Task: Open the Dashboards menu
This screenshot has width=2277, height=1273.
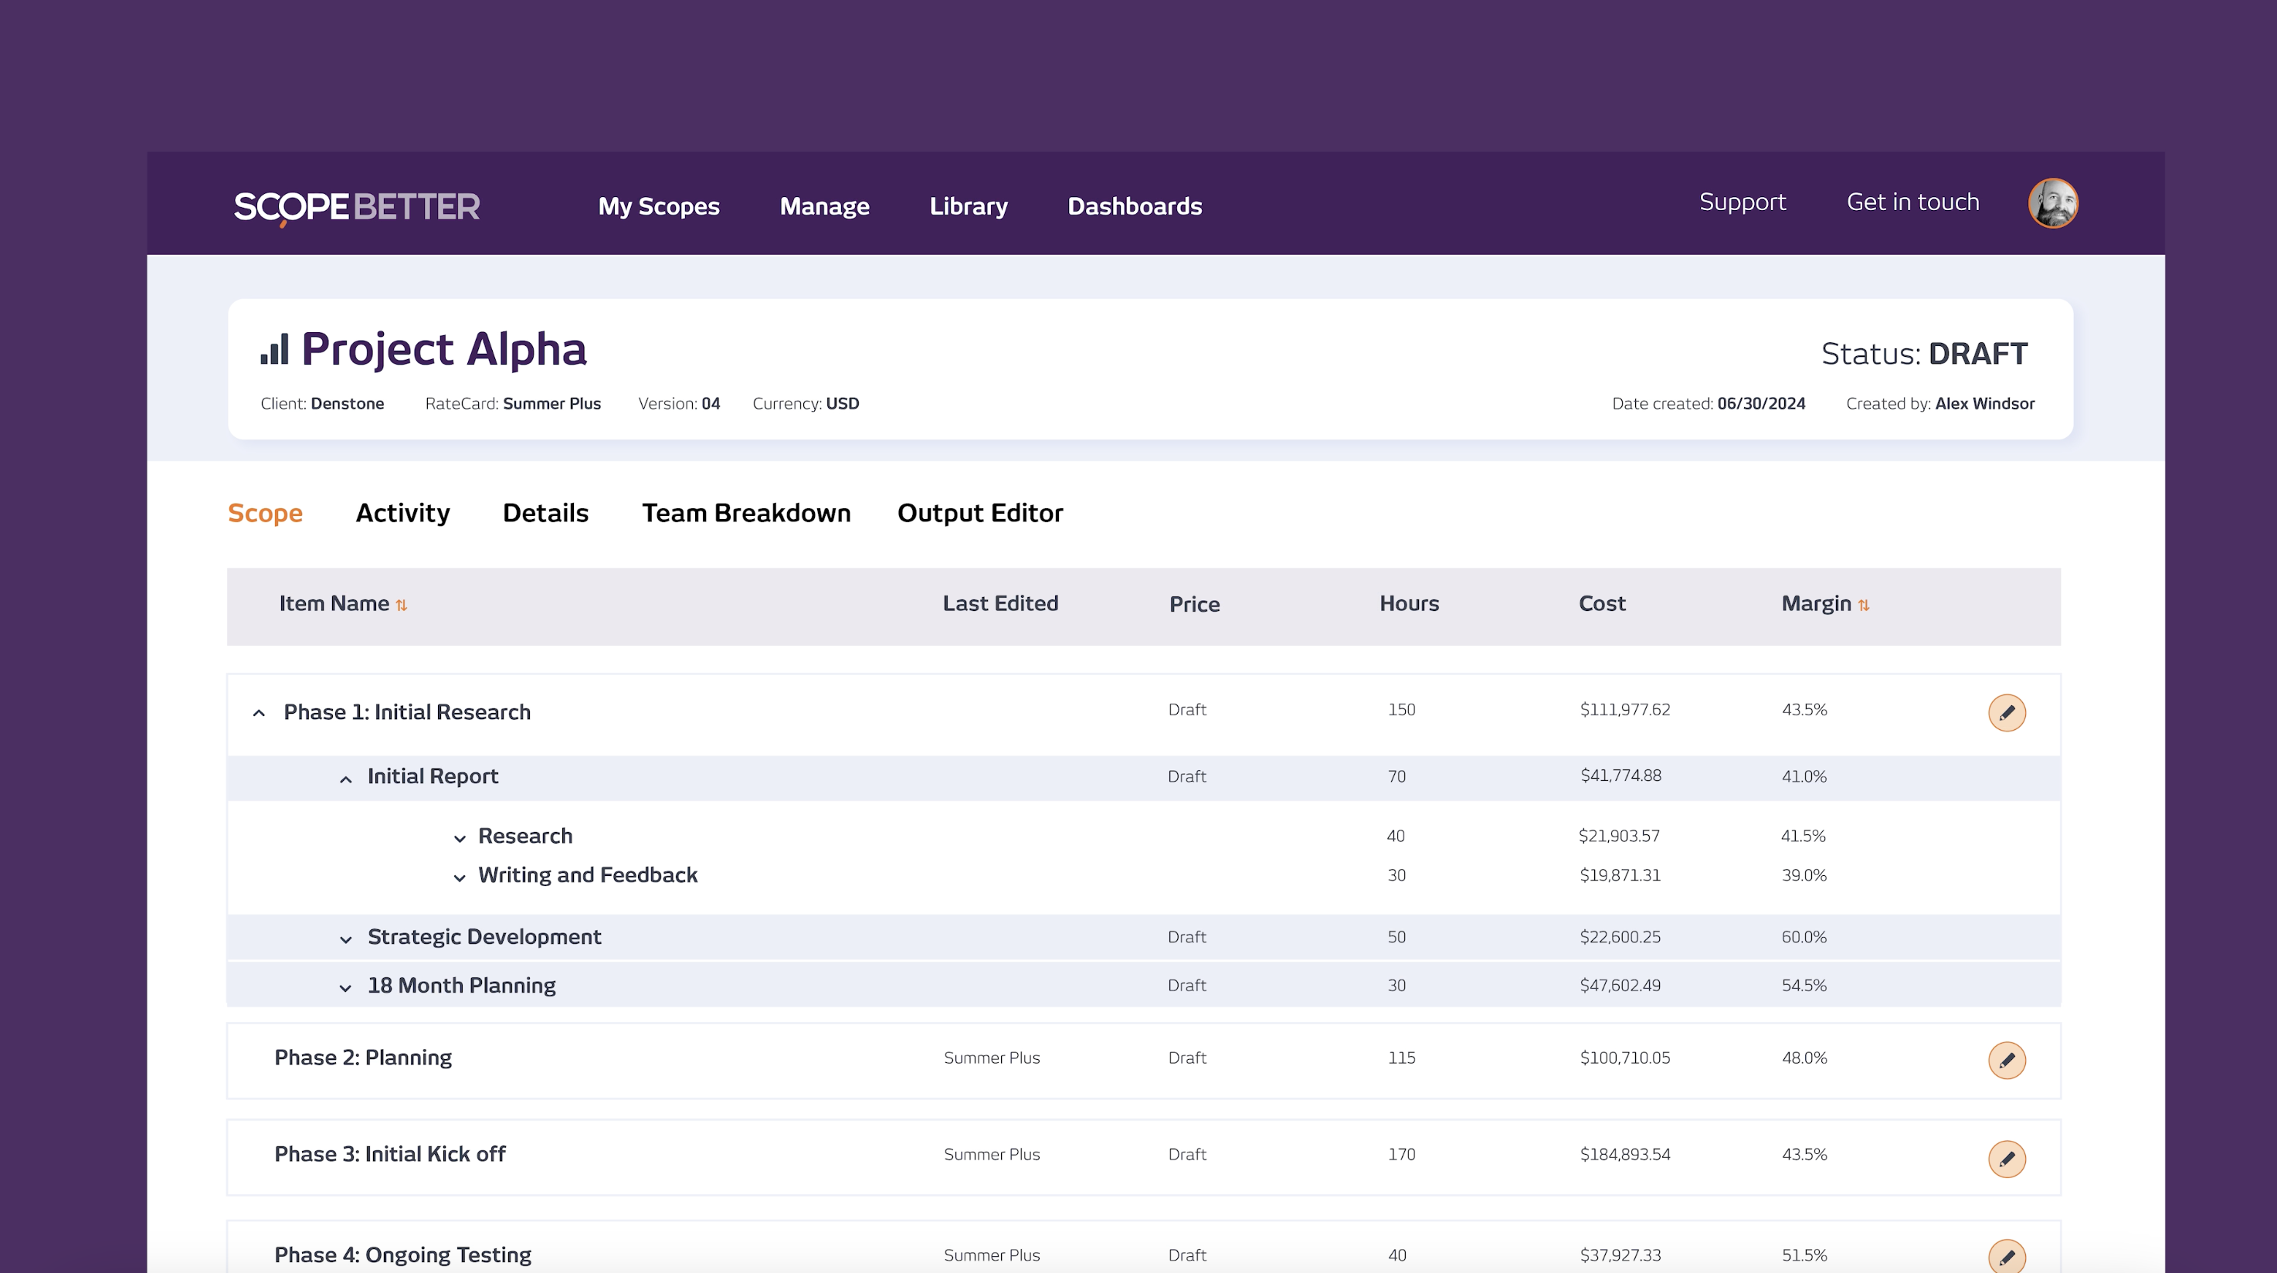Action: click(1134, 206)
